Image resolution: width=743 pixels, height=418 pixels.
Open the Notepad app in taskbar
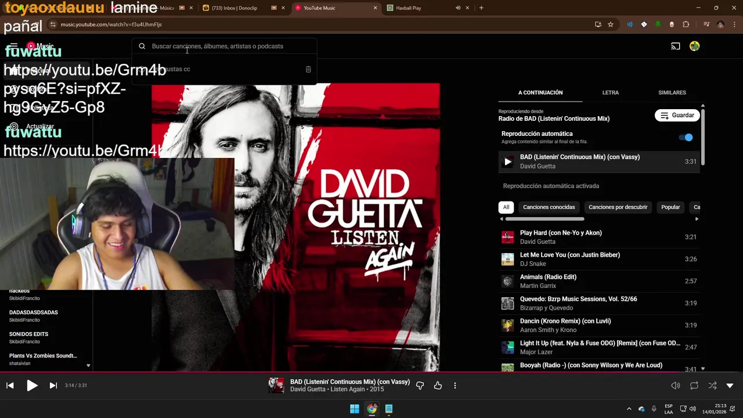point(389,409)
